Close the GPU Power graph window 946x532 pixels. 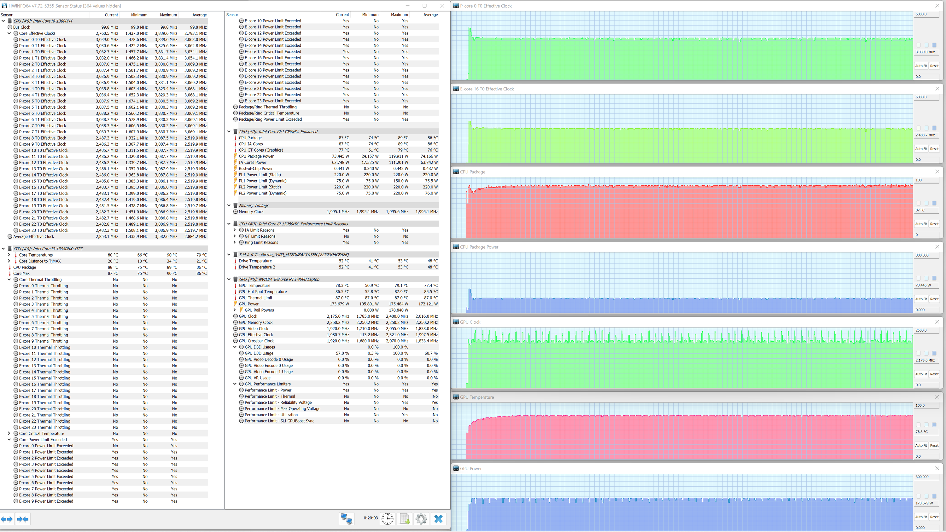937,468
